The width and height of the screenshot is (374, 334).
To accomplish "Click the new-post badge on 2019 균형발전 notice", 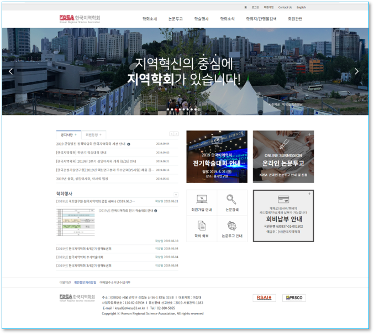I will coord(129,144).
